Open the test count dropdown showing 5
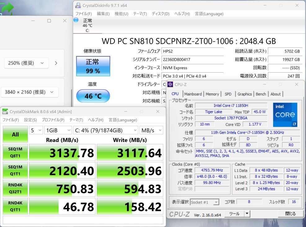The image size is (306, 227). click(36, 130)
